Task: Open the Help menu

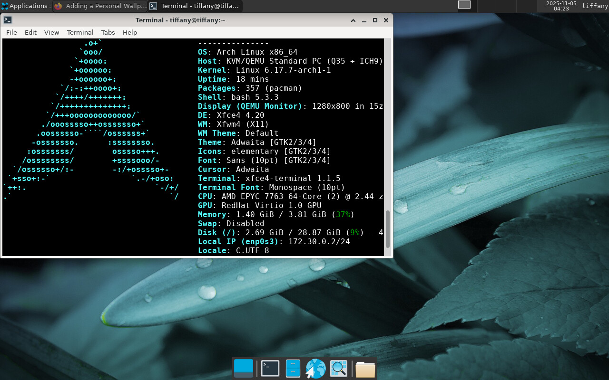Action: point(130,32)
